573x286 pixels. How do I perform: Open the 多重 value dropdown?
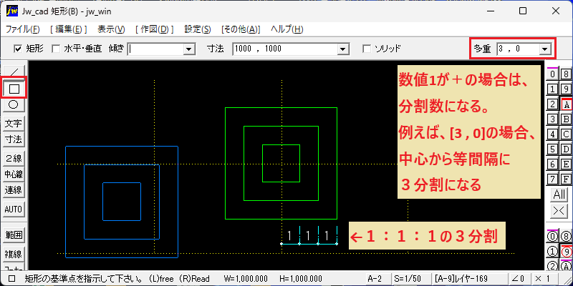(545, 49)
